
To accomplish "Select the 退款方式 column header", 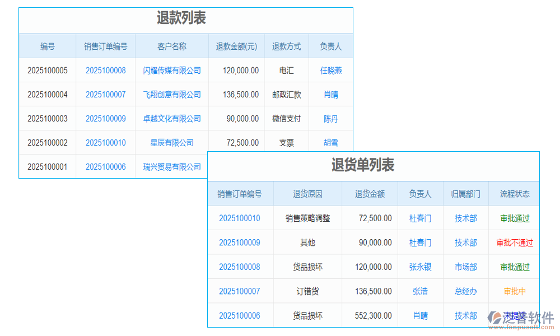I will pos(286,46).
